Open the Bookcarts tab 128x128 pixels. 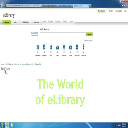(x=51, y=21)
